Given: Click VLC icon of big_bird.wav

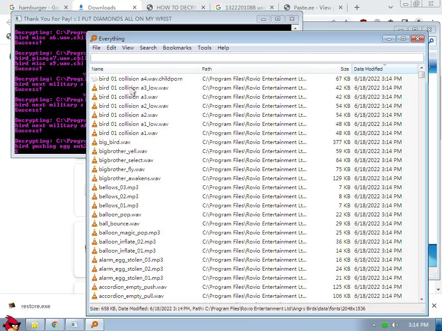Looking at the screenshot, I should pyautogui.click(x=95, y=142).
